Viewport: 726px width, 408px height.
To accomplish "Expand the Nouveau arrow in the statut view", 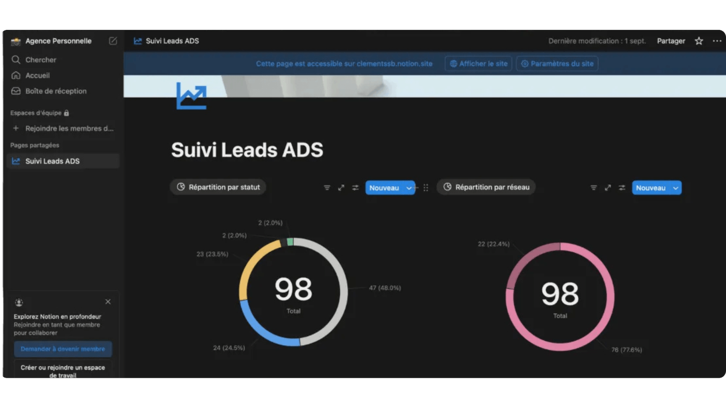I will [409, 188].
